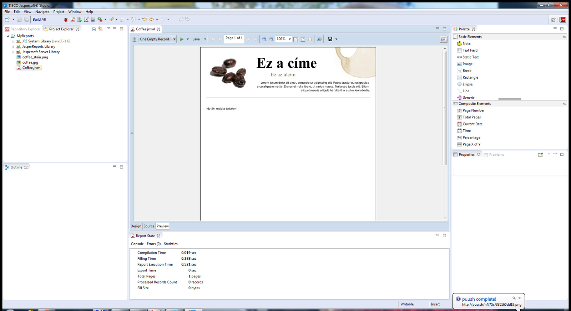Image resolution: width=571 pixels, height=311 pixels.
Task: Open the red bug Debug toolbar icon
Action: (66, 20)
